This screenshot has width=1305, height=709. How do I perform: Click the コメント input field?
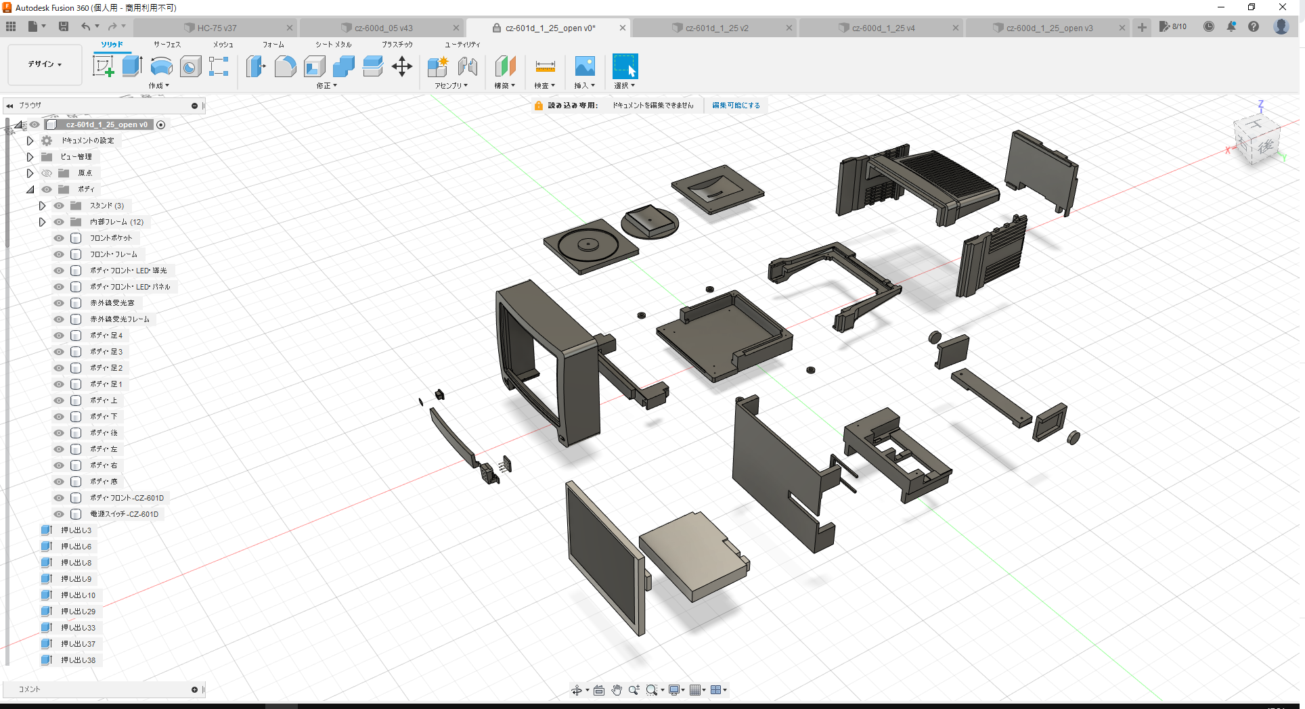click(x=102, y=689)
